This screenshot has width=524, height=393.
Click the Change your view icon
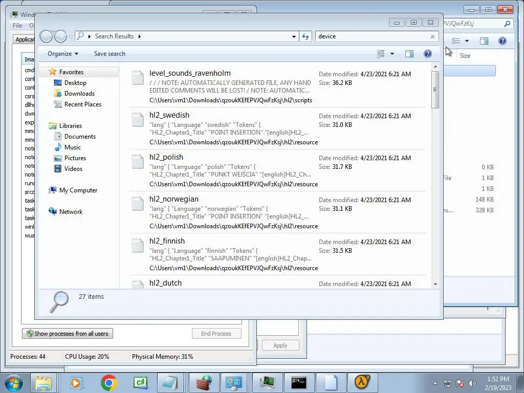(381, 54)
